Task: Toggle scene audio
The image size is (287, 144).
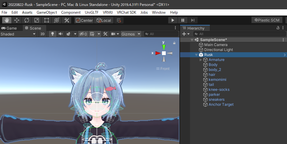Action: [61, 34]
